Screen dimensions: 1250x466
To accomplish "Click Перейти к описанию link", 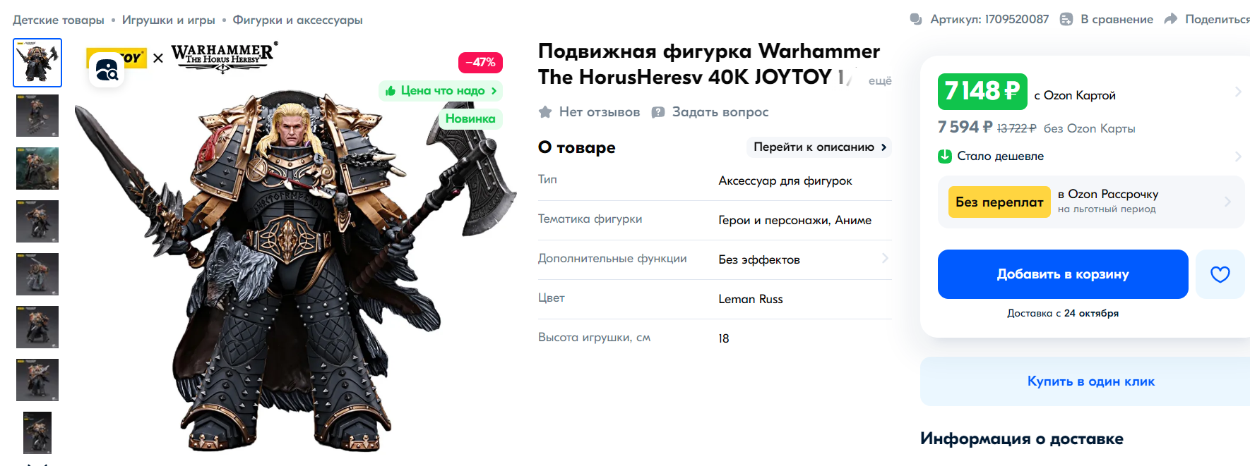I will tap(819, 147).
